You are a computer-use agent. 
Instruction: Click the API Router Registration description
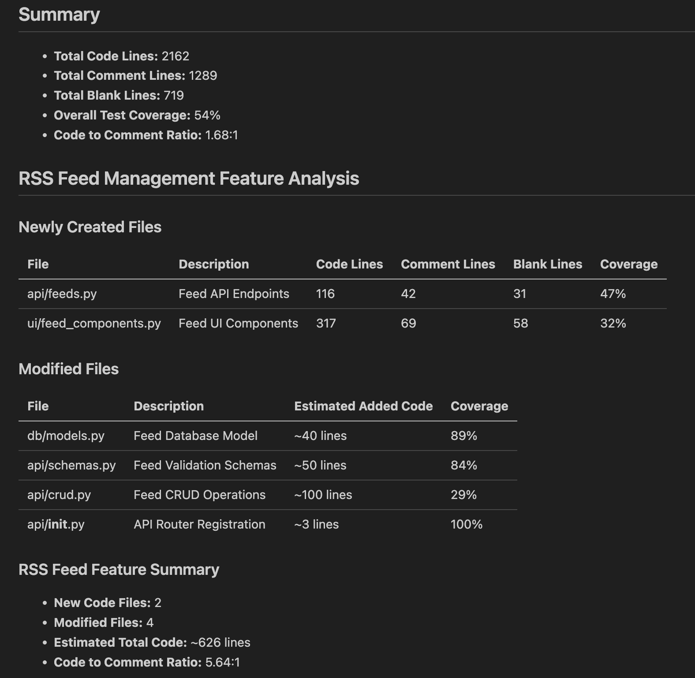coord(199,524)
